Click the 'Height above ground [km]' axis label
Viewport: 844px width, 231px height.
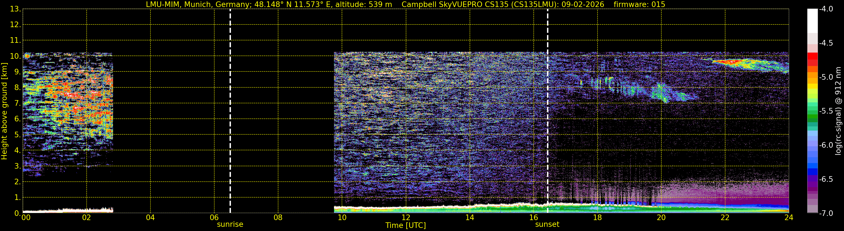[x=4, y=111]
